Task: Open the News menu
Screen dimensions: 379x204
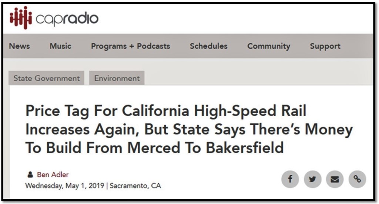Action: click(x=19, y=46)
